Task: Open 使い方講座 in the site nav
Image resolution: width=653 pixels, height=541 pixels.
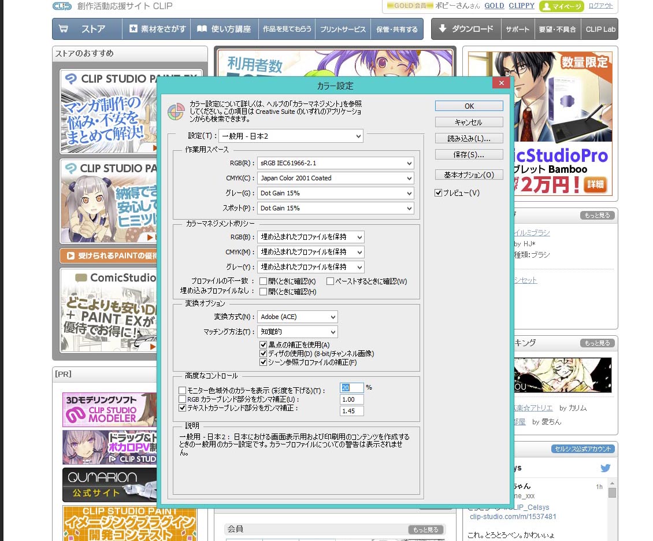Action: (224, 29)
